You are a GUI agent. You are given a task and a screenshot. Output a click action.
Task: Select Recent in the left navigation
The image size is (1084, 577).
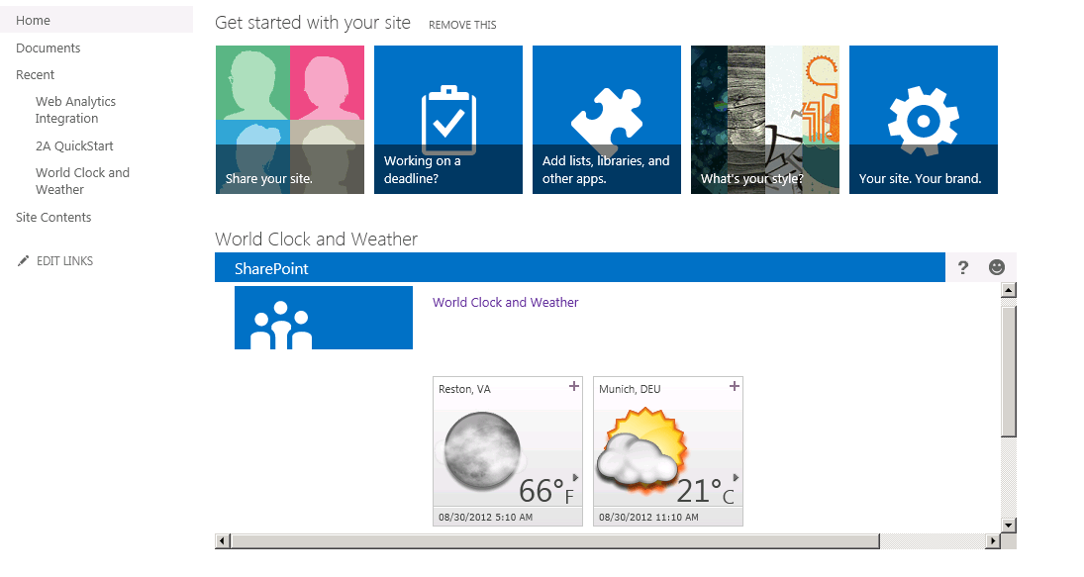click(x=36, y=74)
